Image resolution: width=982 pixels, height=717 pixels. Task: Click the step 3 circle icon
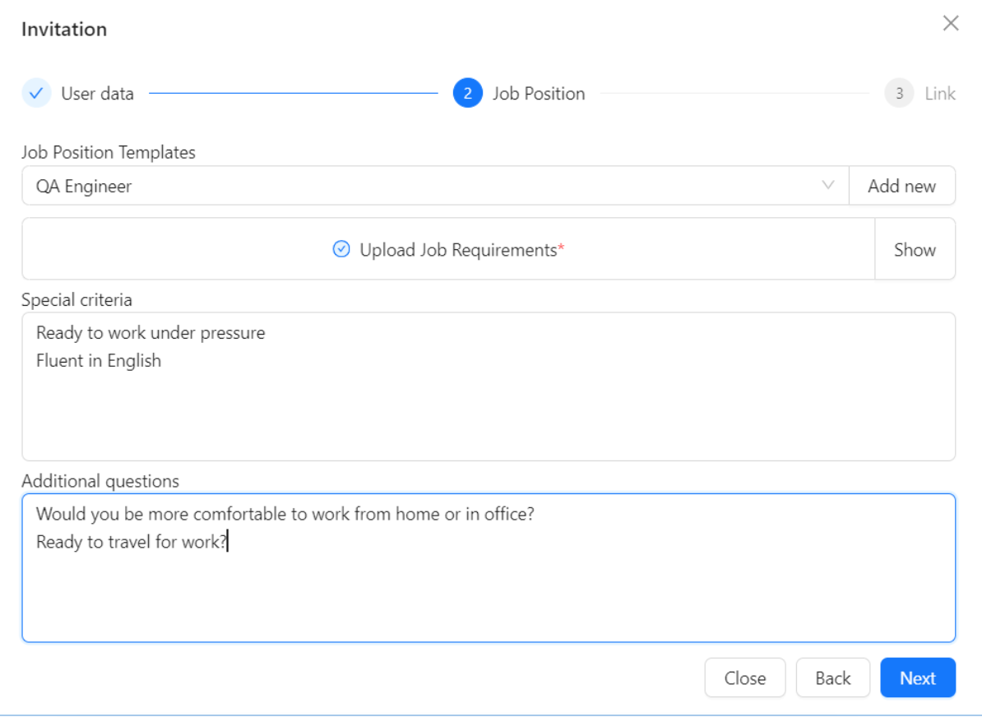point(899,93)
